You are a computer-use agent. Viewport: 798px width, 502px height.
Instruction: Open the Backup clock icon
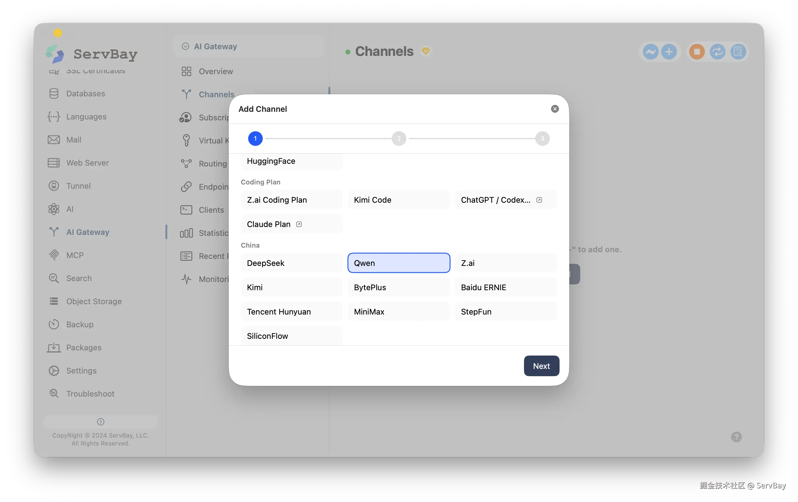pos(54,325)
